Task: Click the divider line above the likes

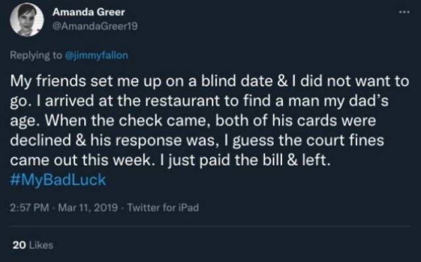Action: coord(210,226)
